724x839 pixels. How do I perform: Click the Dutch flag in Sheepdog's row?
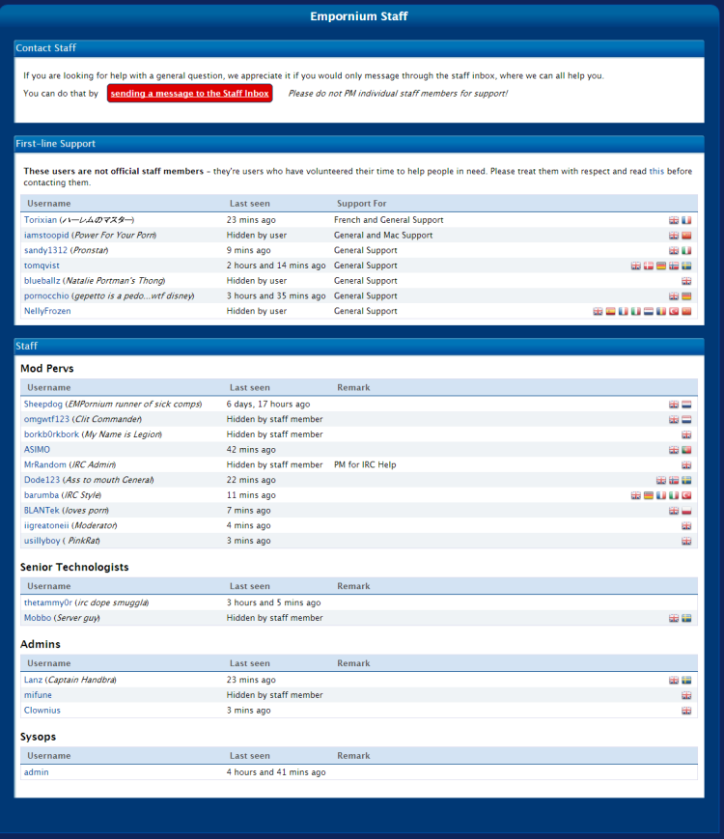[x=686, y=405]
